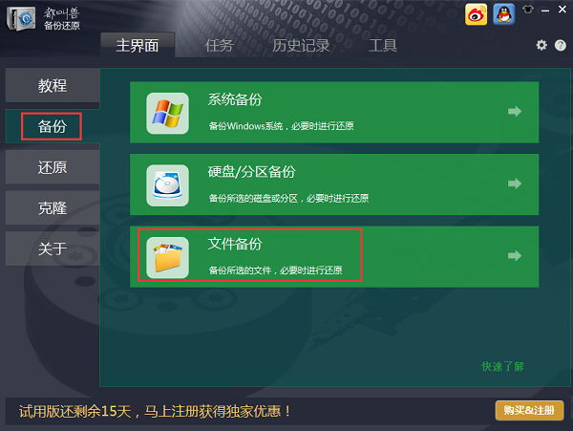Image resolution: width=573 pixels, height=431 pixels.
Task: Click the arrow on 文件备份 row
Action: click(515, 255)
